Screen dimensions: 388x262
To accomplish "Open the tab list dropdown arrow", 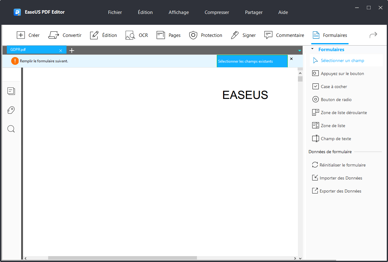I will 299,51.
